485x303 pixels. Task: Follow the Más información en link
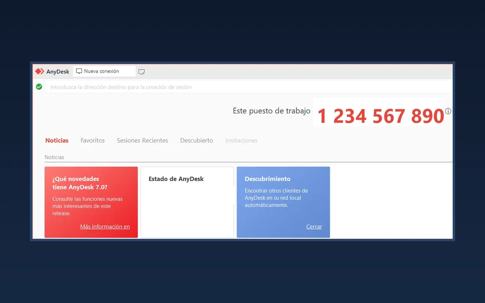tap(105, 227)
